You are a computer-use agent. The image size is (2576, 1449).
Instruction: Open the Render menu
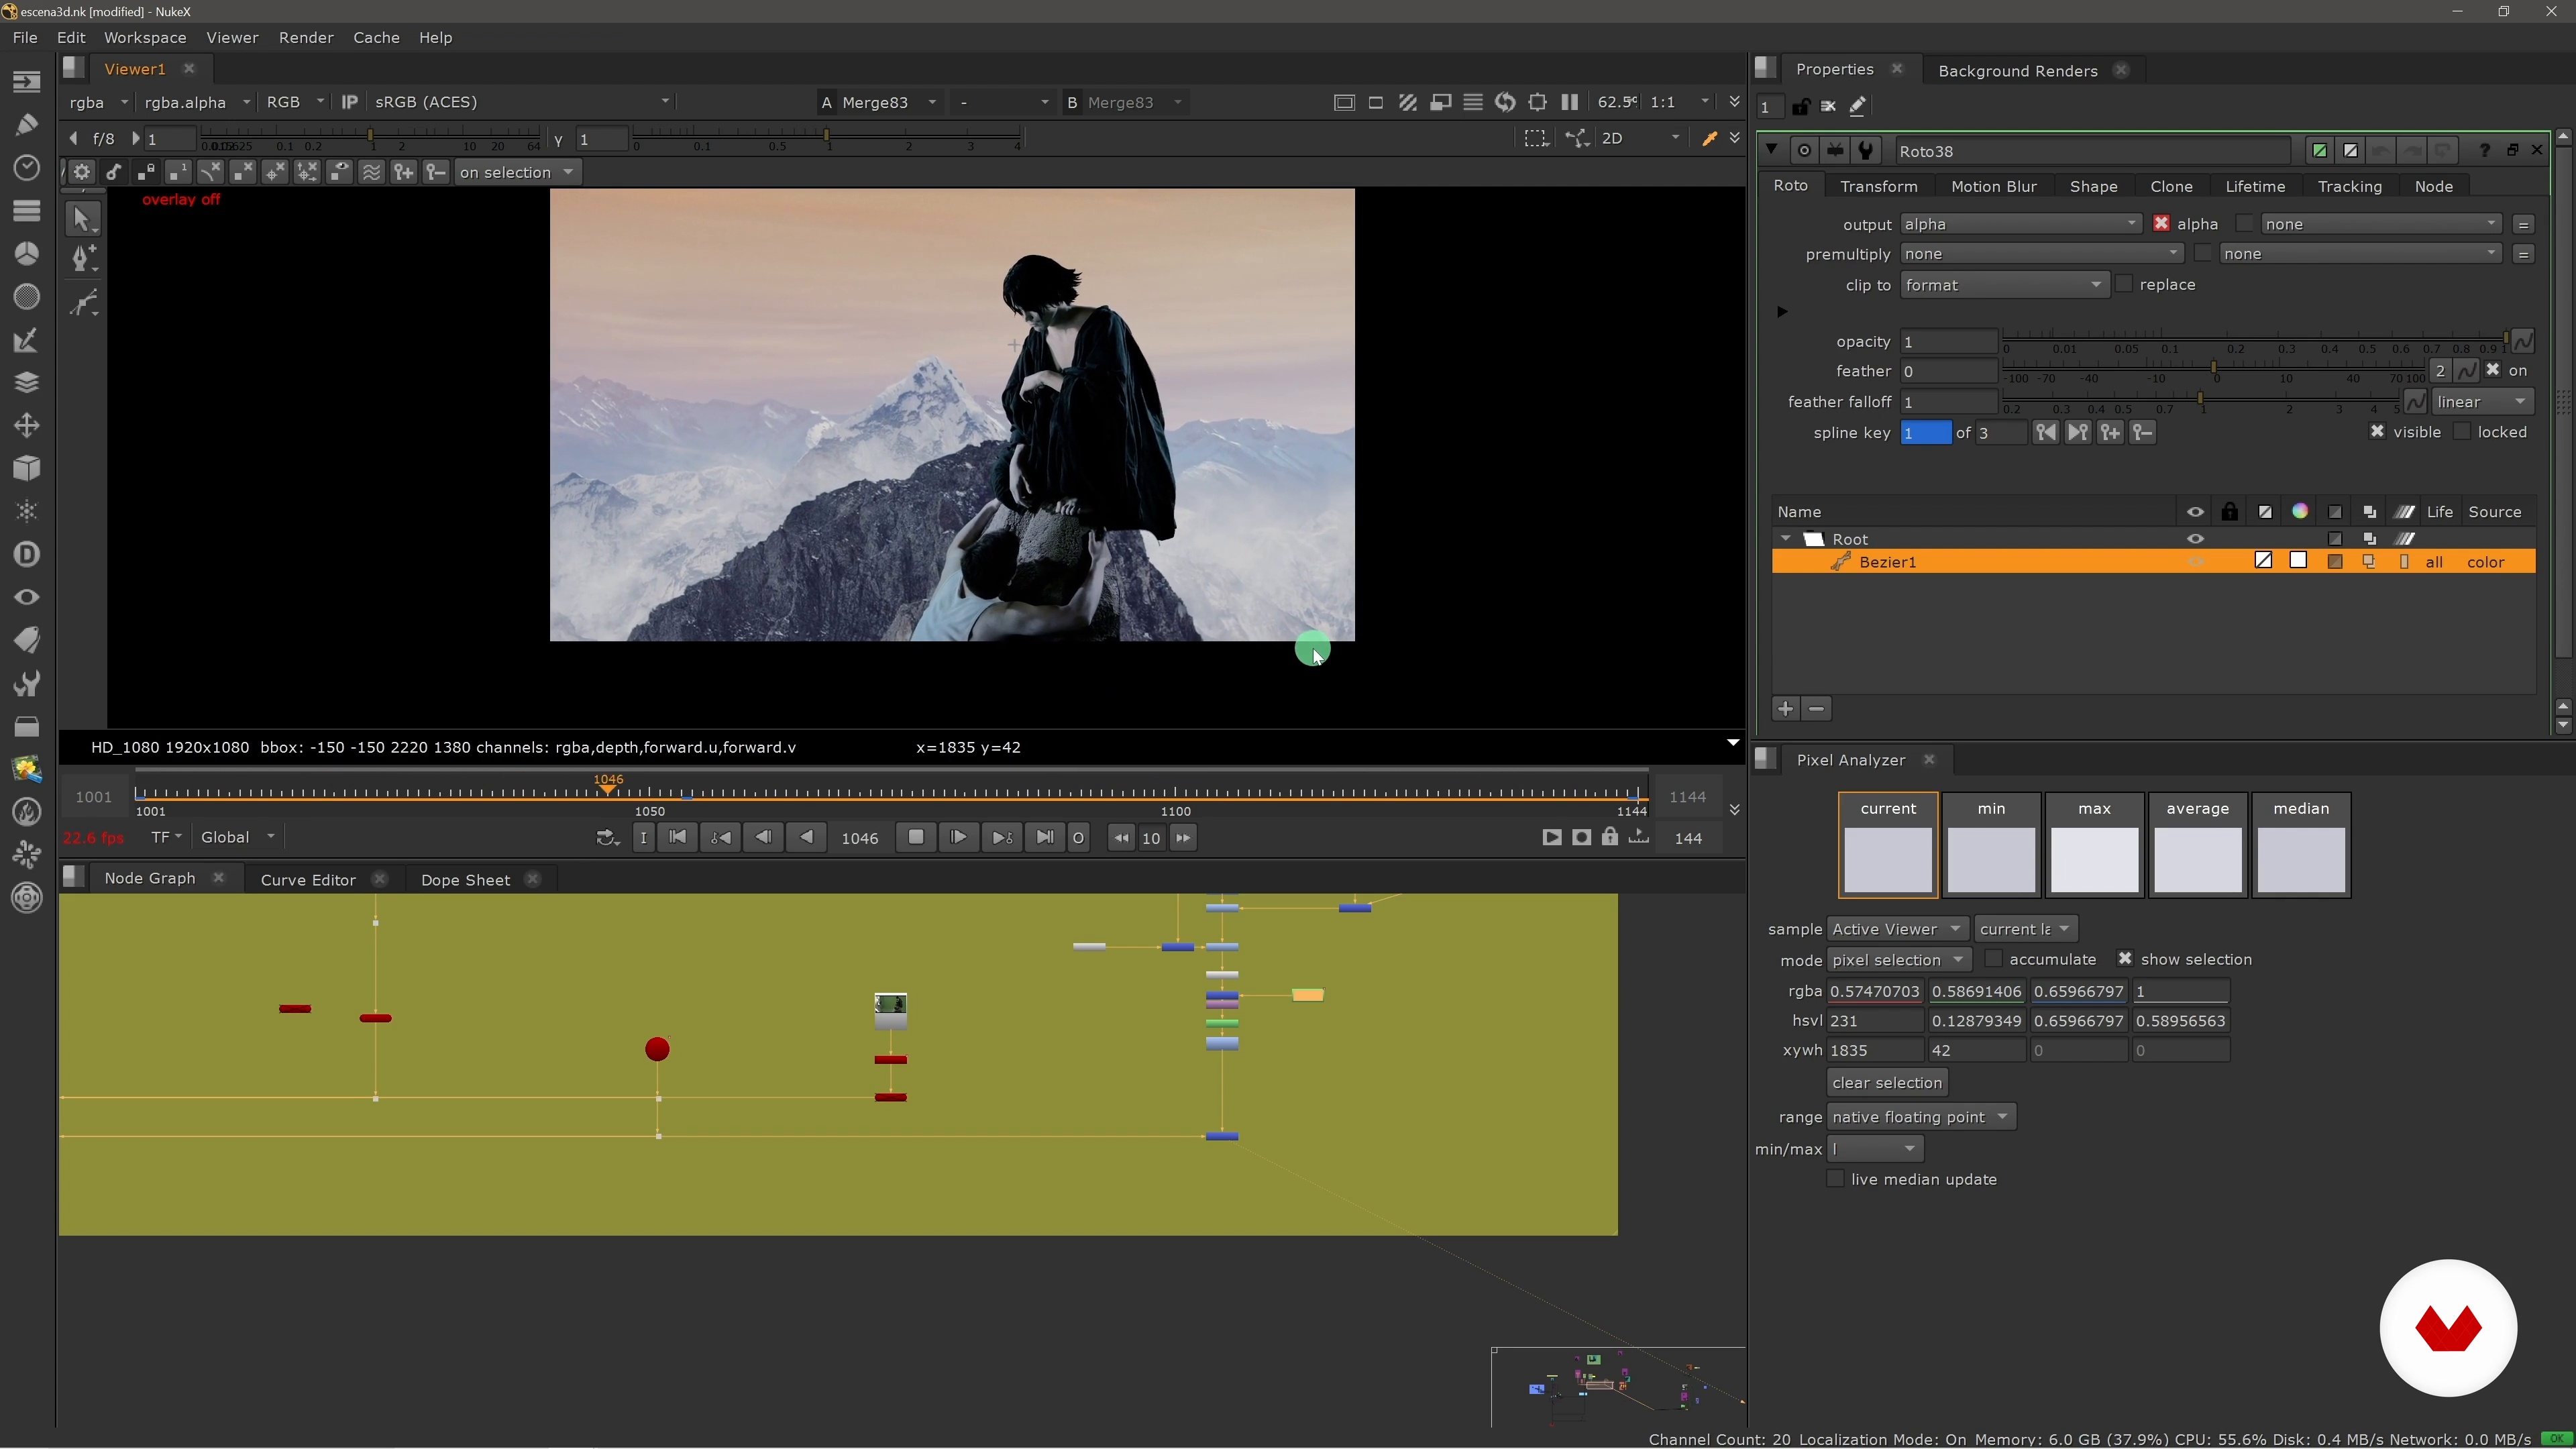(306, 38)
